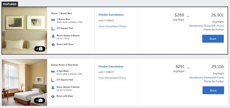Click the guest person icon in Queen room

coord(53,36)
